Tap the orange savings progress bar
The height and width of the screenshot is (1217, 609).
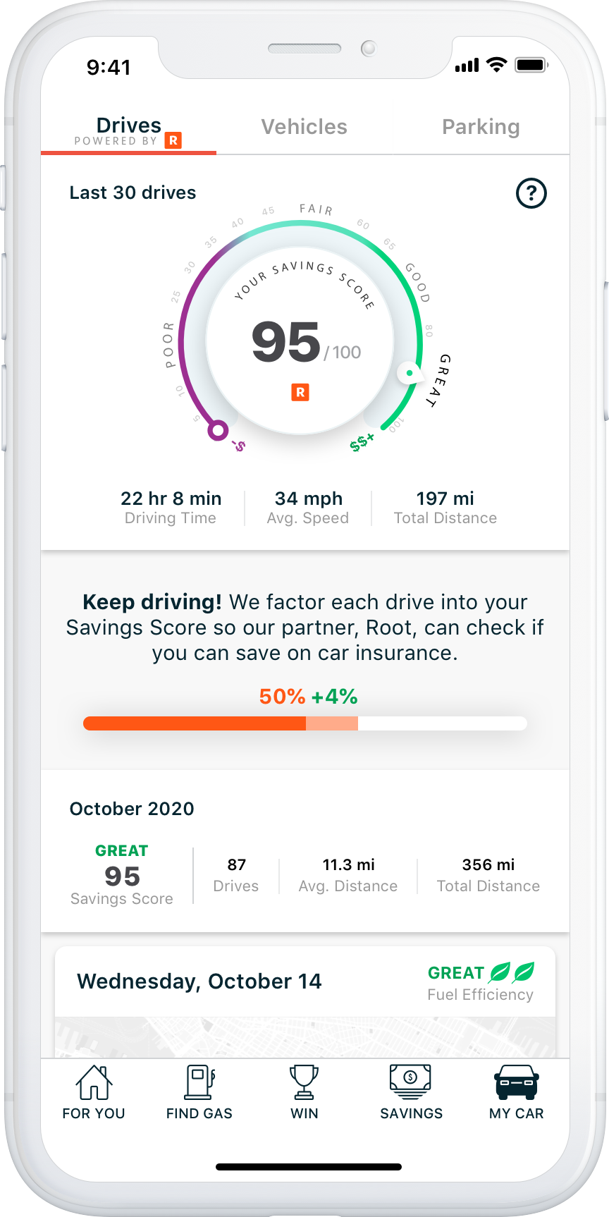tap(304, 723)
